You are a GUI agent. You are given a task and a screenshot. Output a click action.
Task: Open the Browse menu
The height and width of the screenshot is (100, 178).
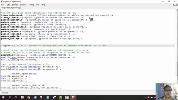coord(15,5)
